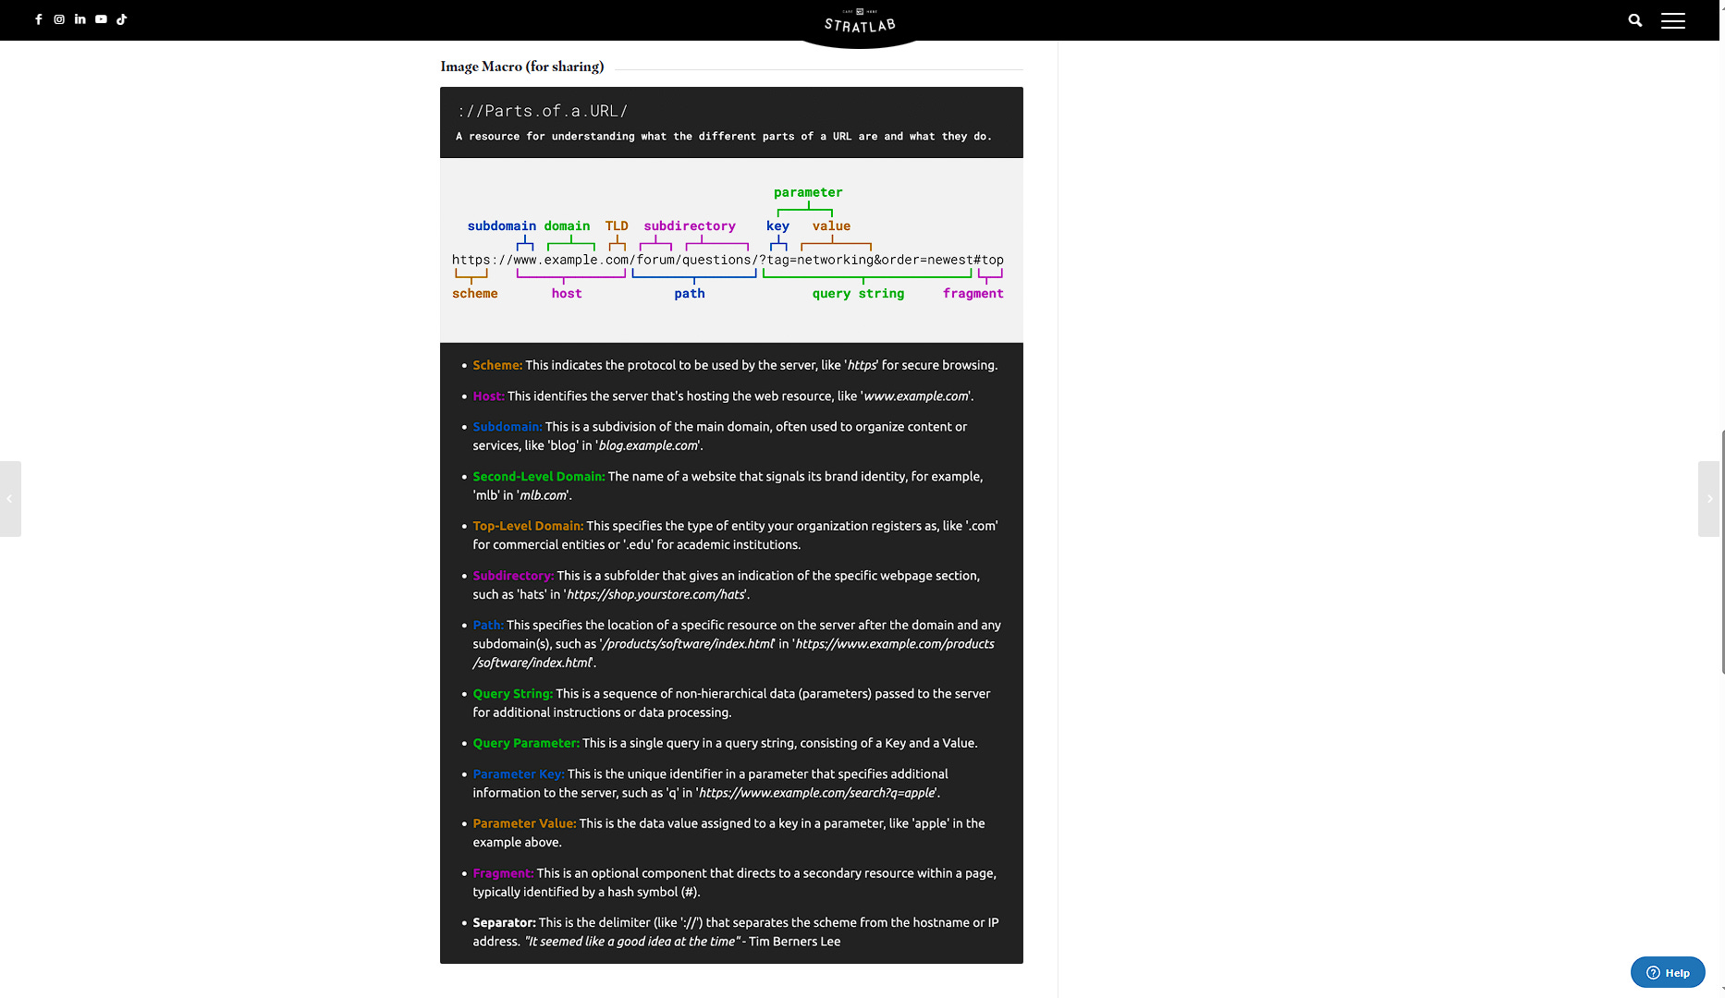Click 'value' label in the diagram
The height and width of the screenshot is (998, 1725).
click(831, 225)
